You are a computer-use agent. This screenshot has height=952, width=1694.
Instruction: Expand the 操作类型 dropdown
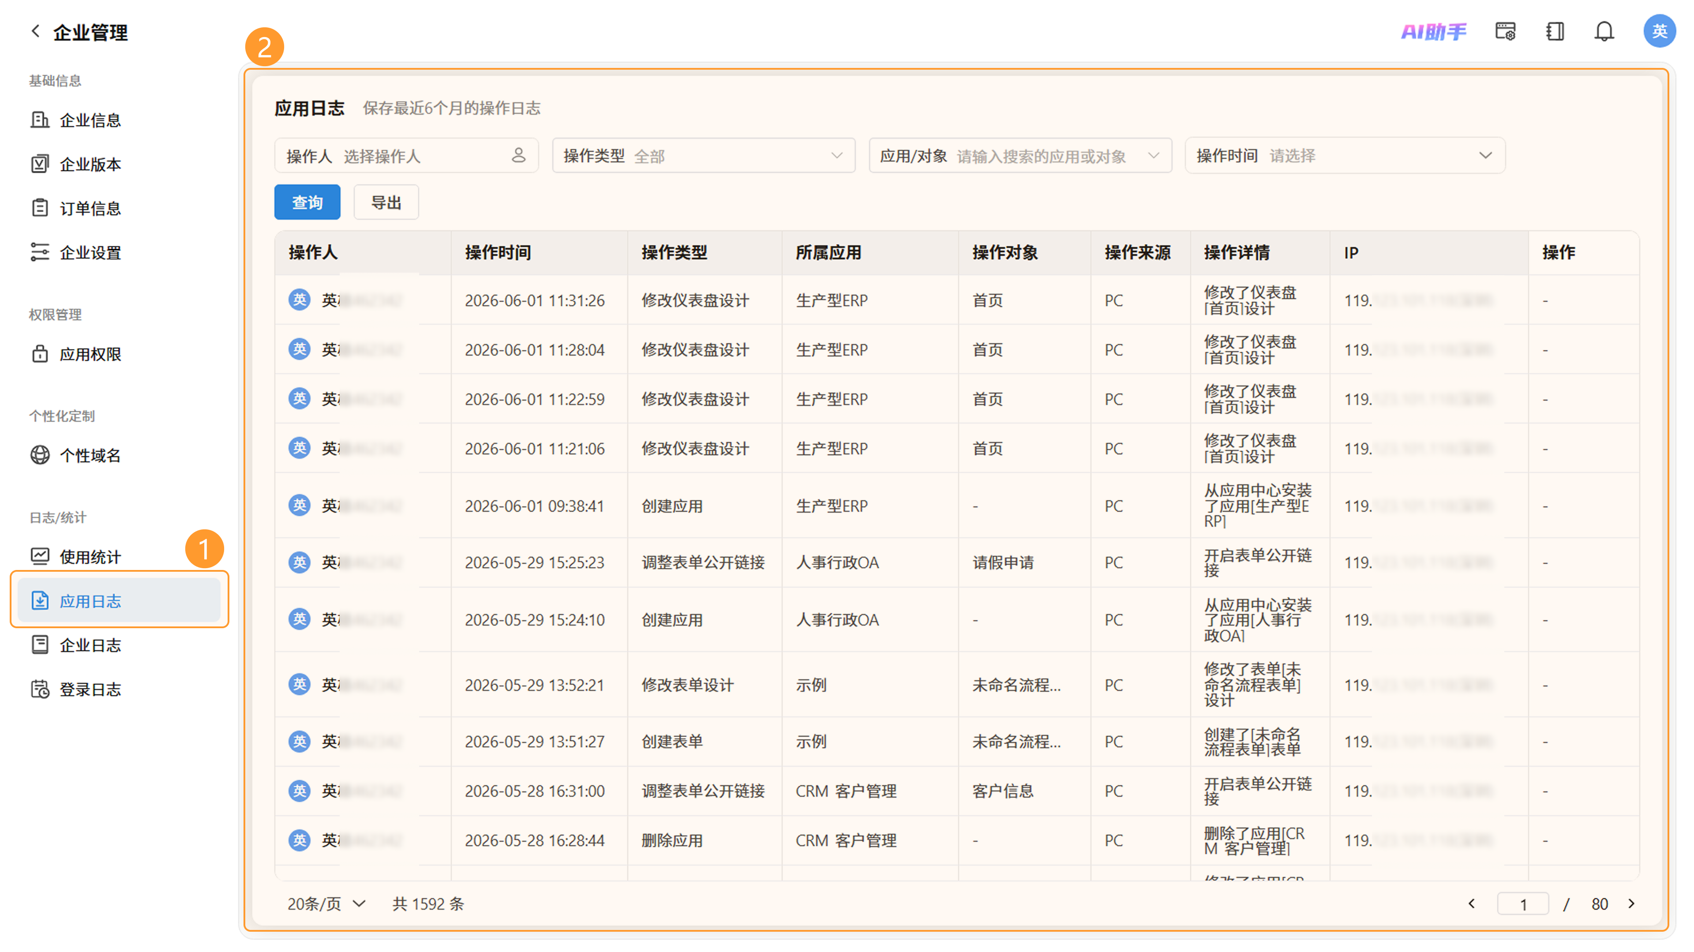pos(704,156)
